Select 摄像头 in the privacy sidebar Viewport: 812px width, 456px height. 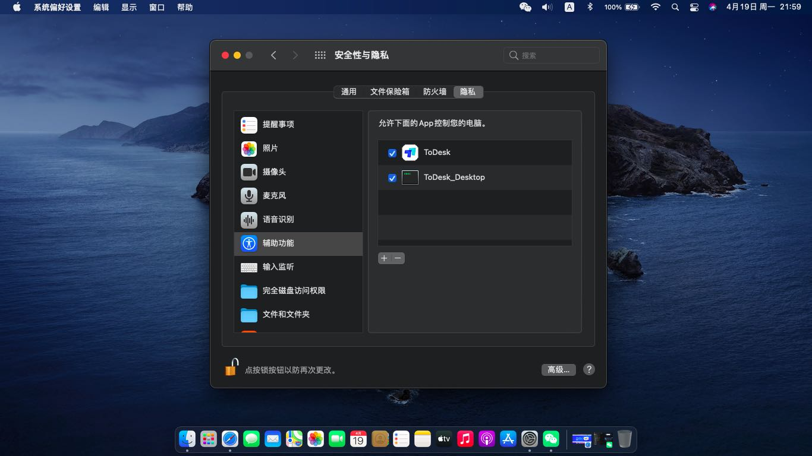(x=298, y=172)
